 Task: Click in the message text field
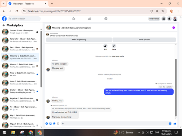pyautogui.click(x=114, y=124)
